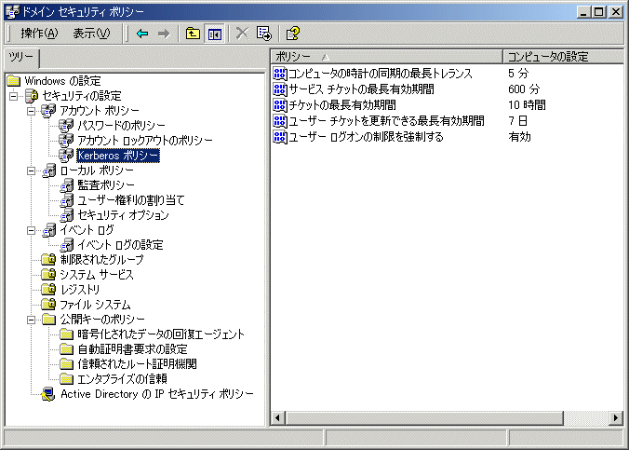This screenshot has height=450, width=629.
Task: Click the Help question mark icon
Action: tap(293, 34)
